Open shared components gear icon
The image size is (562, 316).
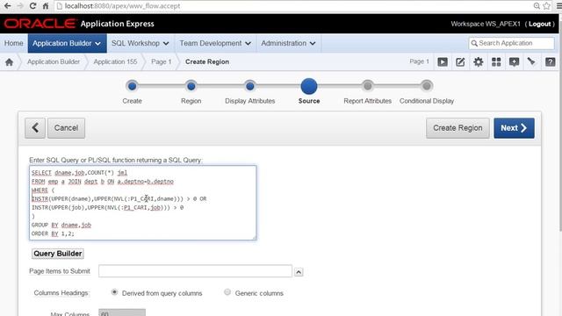pos(478,62)
